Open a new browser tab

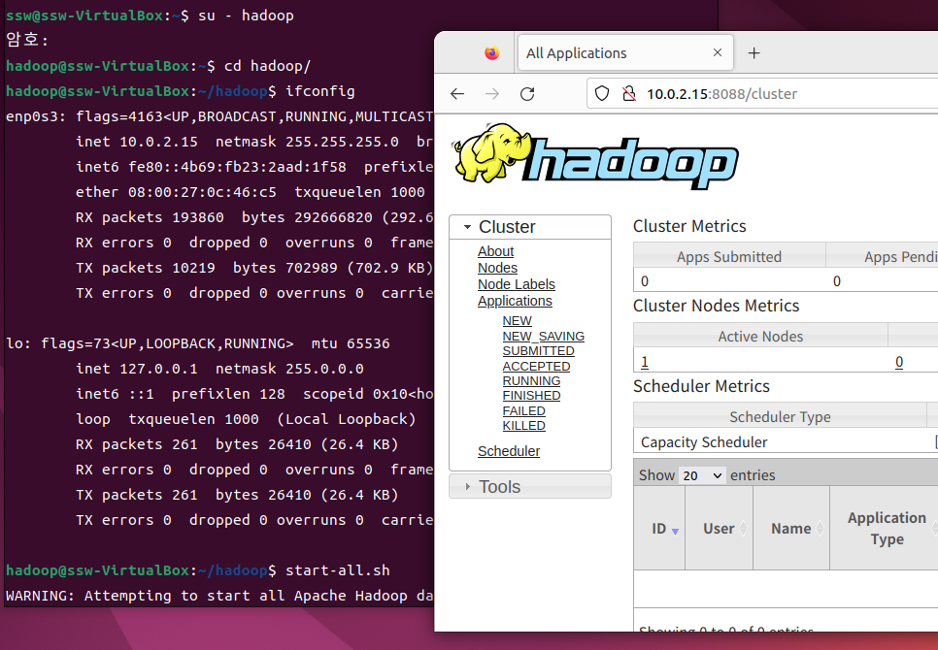(754, 53)
